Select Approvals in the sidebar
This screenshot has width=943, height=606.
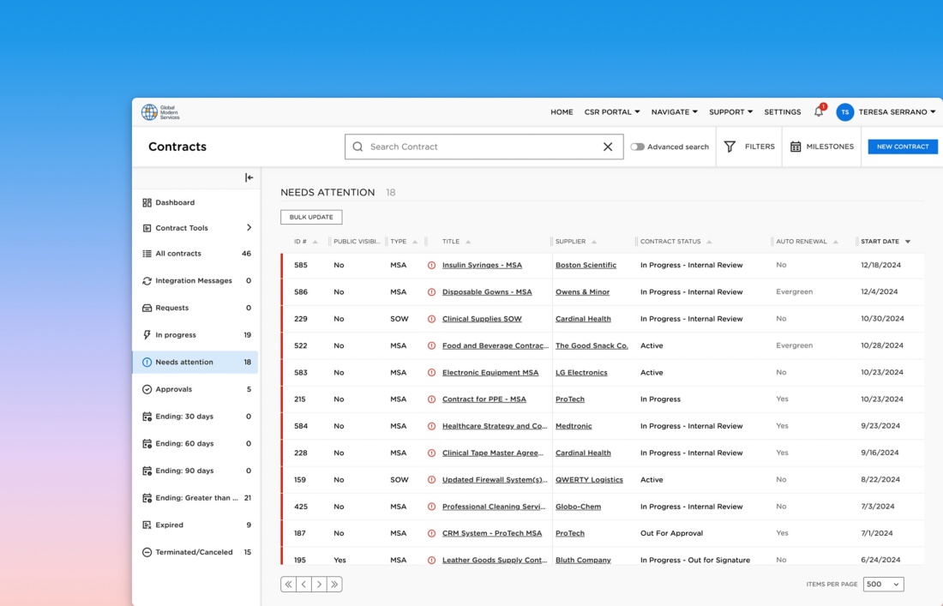[x=174, y=389]
